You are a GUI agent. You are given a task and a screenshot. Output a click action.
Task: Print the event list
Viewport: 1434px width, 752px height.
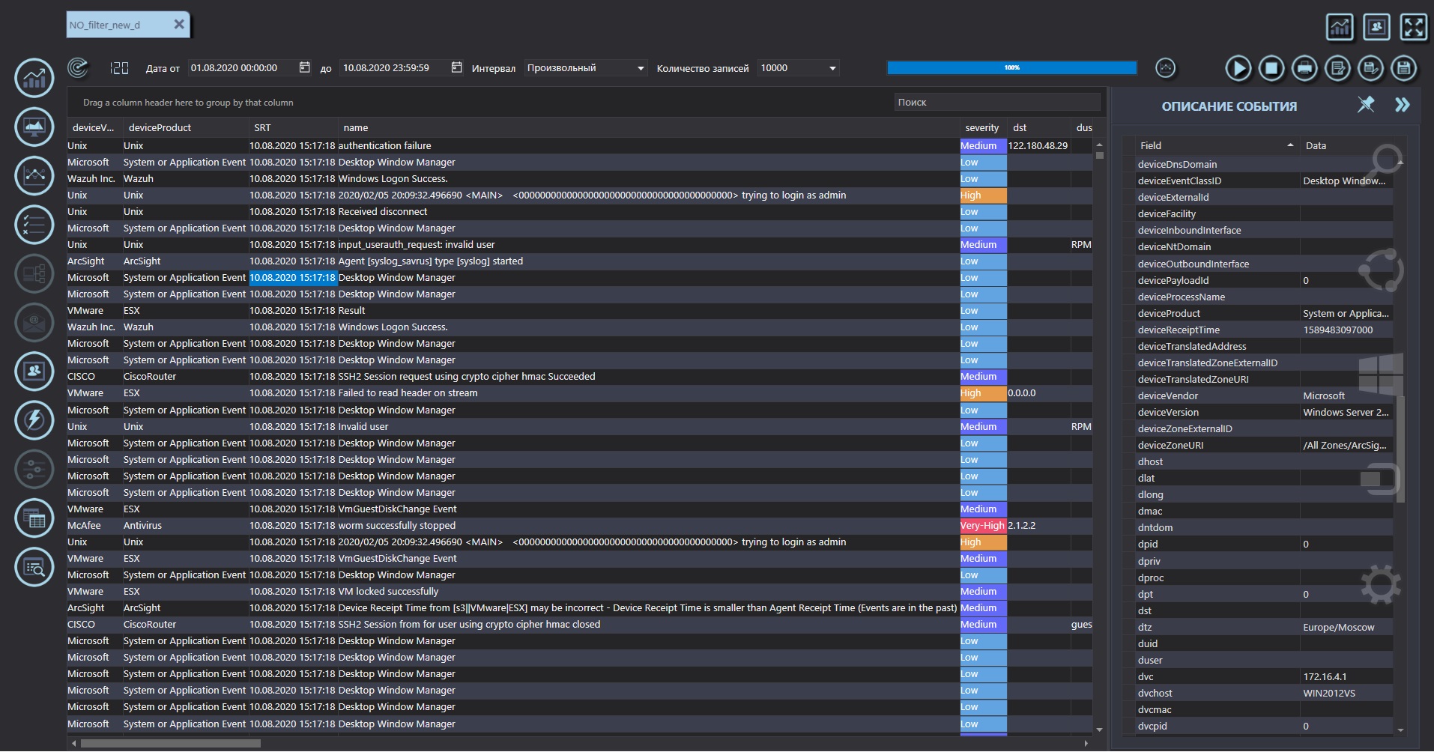(x=1304, y=68)
